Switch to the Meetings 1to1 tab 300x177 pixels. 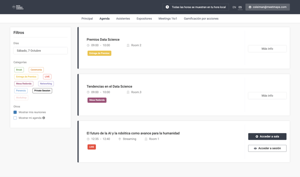pos(168,18)
